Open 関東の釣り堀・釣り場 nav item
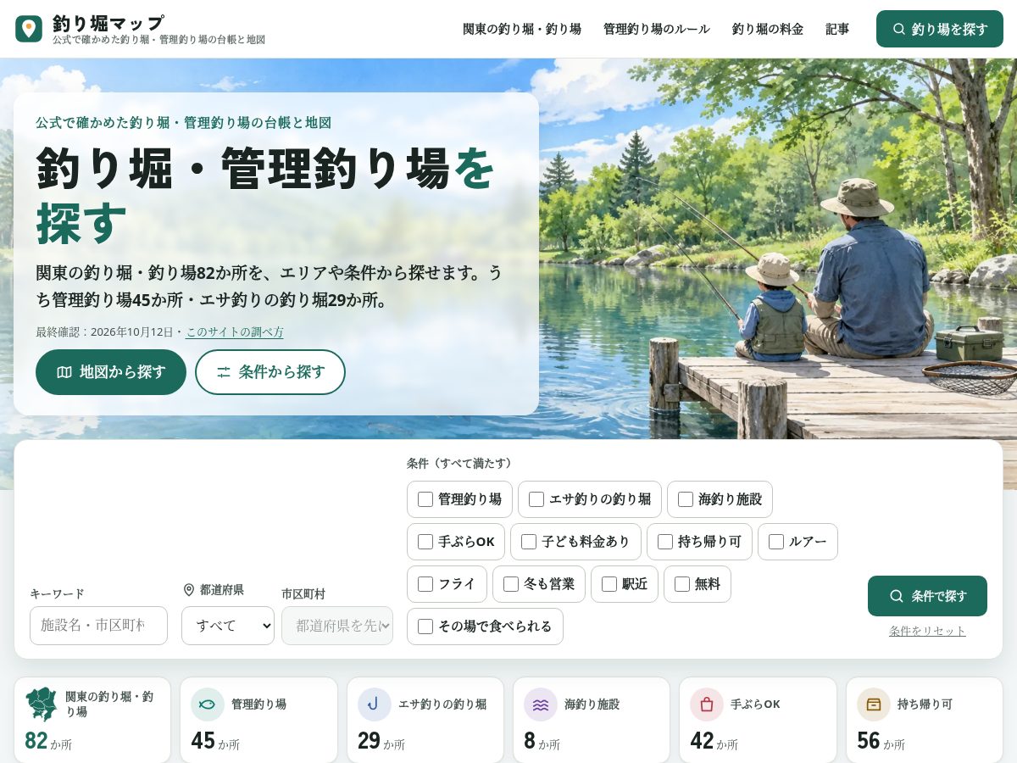The width and height of the screenshot is (1017, 763). [522, 29]
